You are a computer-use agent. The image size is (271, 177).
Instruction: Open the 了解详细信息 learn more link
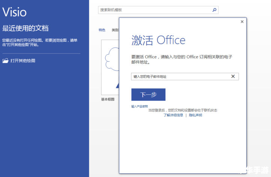(x=173, y=115)
